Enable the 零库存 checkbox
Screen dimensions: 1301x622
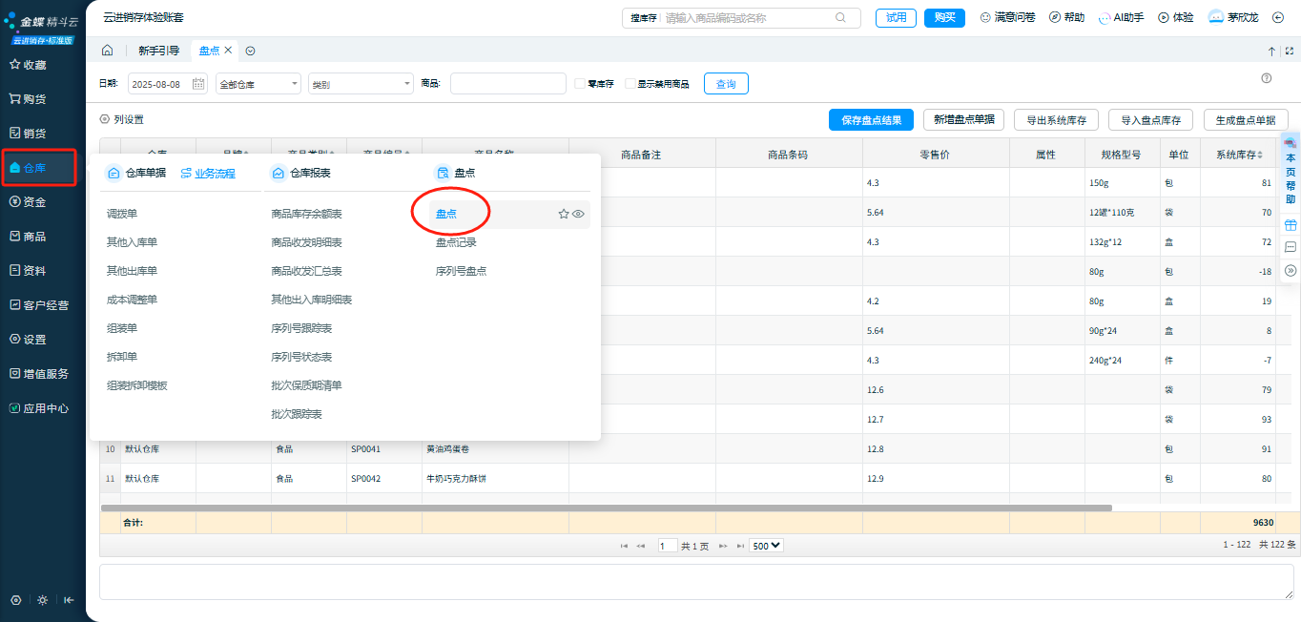[580, 84]
